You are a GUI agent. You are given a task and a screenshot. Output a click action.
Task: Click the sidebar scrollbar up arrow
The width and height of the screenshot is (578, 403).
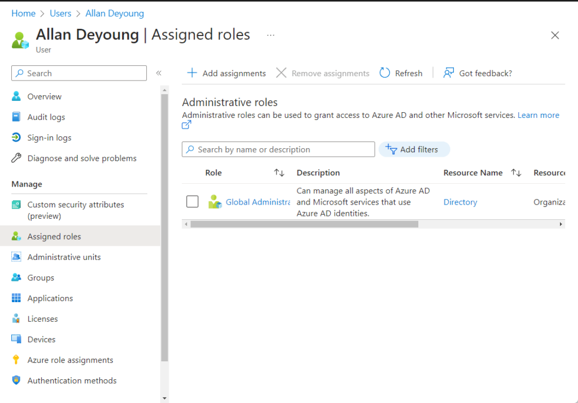(164, 90)
